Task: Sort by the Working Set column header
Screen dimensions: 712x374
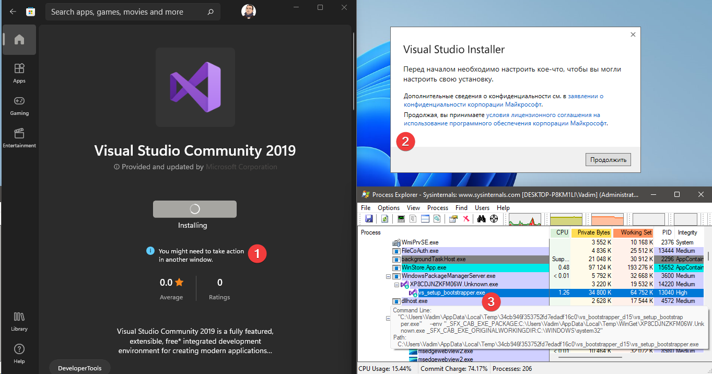Action: pos(633,232)
